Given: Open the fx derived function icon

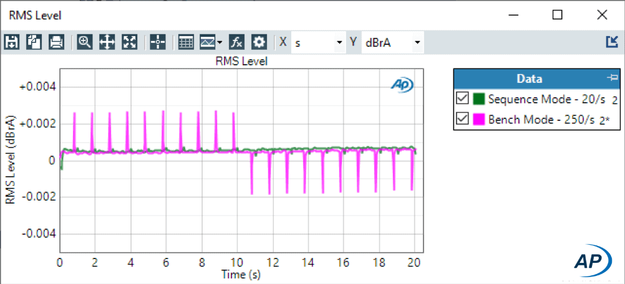Looking at the screenshot, I should point(236,42).
